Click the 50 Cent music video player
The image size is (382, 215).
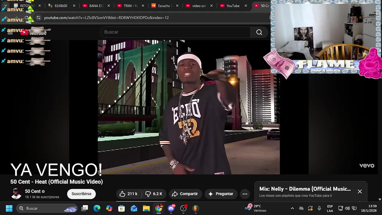(x=189, y=107)
